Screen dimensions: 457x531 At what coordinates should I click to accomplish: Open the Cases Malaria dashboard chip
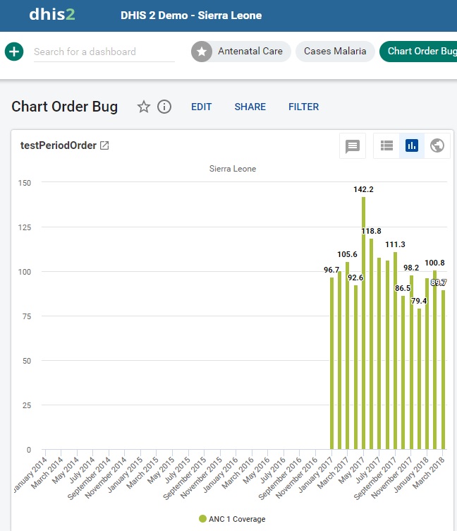pos(335,52)
